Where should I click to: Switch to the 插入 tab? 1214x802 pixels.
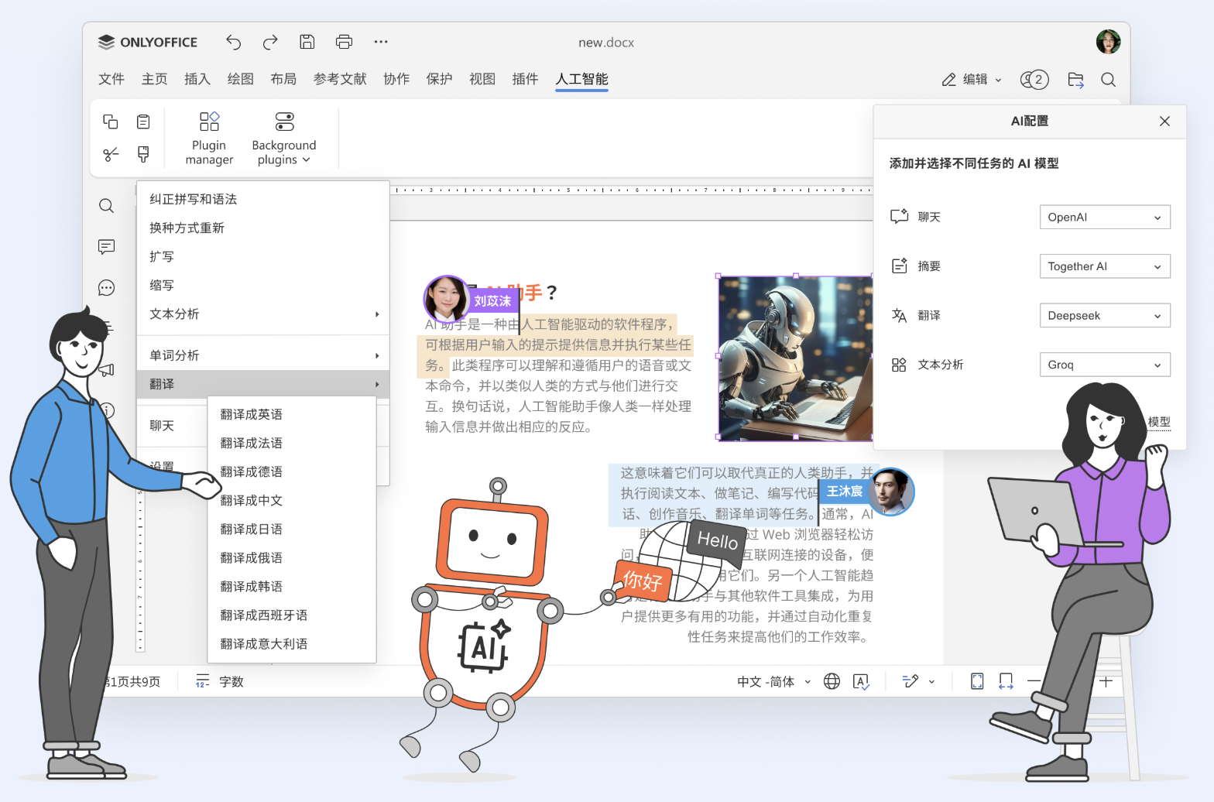[x=197, y=79]
